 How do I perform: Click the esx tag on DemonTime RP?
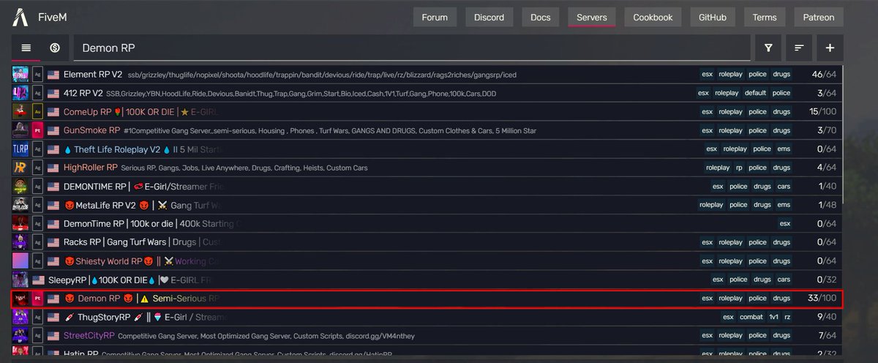click(785, 223)
